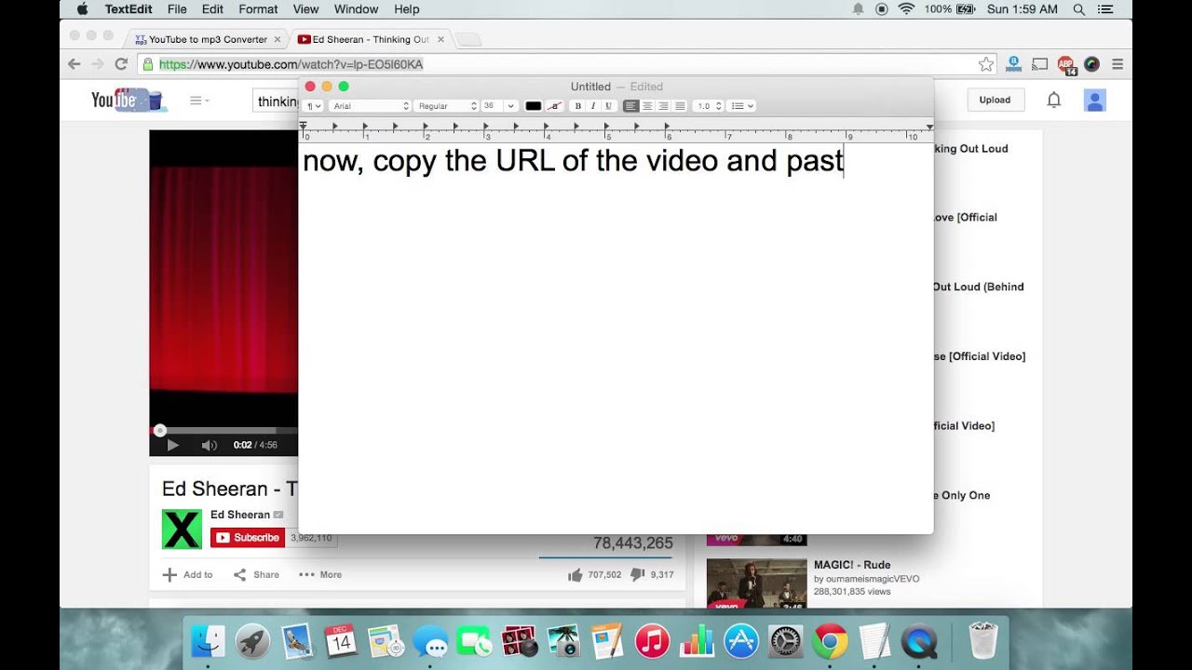Viewport: 1192px width, 670px height.
Task: Open the black text color swatch
Action: 534,106
